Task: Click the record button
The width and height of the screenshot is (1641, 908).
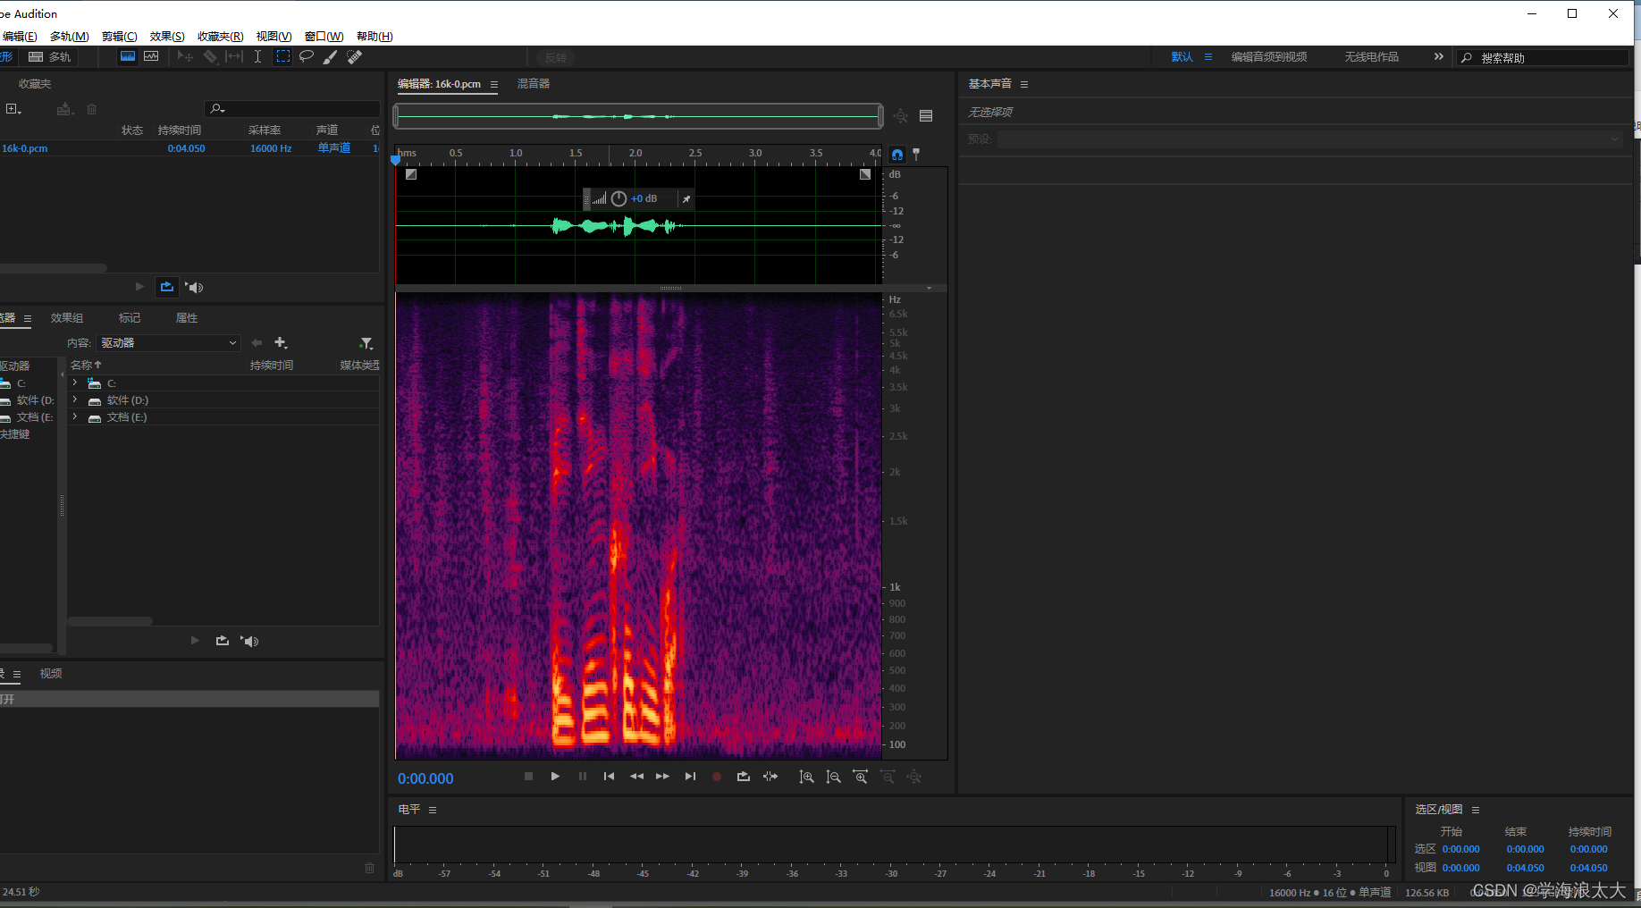Action: click(x=716, y=777)
